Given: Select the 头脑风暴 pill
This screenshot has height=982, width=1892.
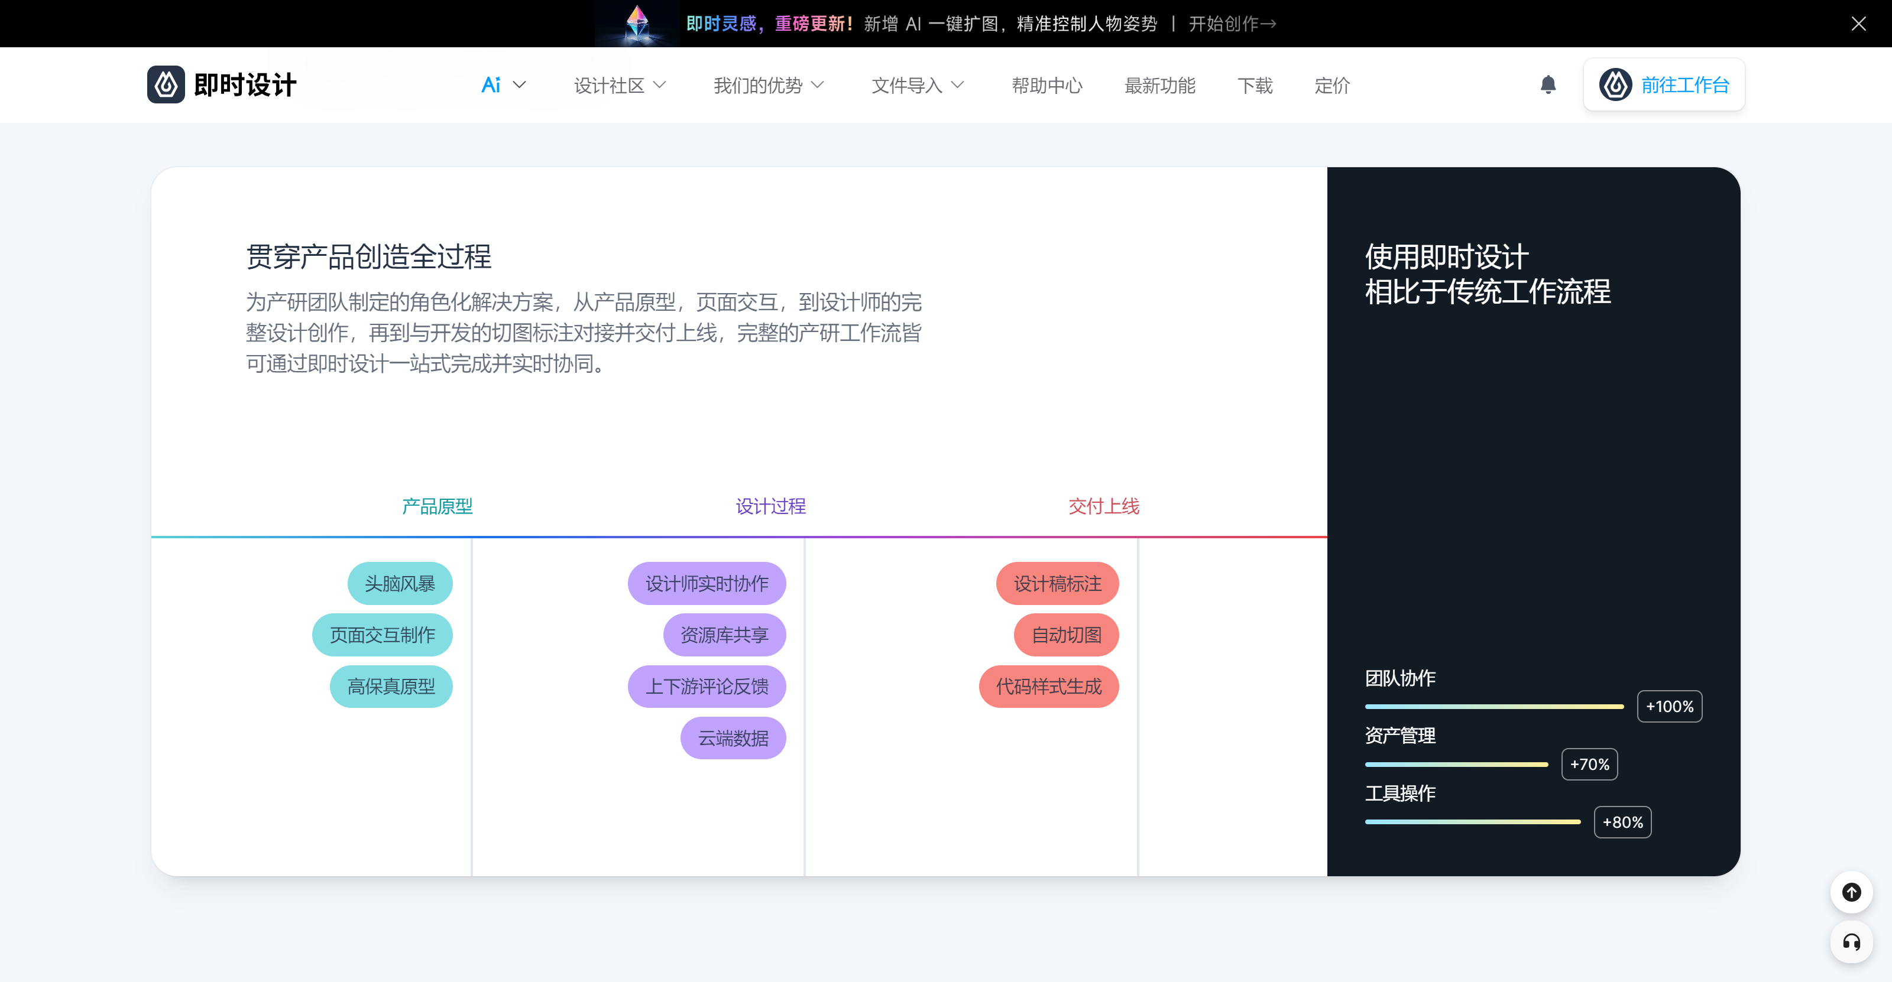Looking at the screenshot, I should (400, 584).
